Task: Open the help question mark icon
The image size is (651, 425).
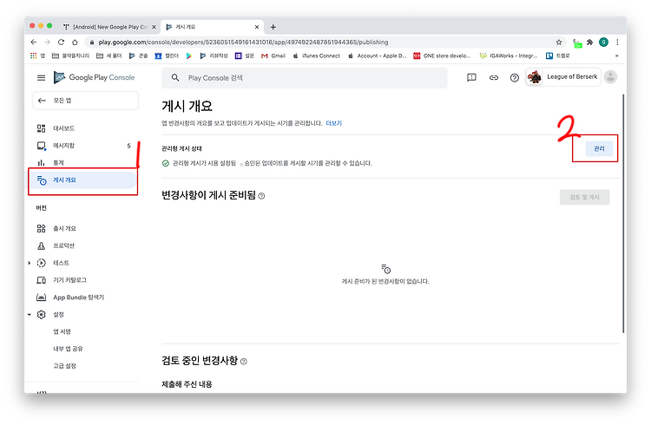Action: coord(515,77)
